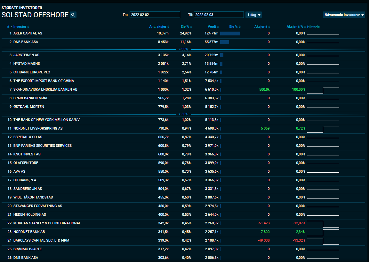Screen dimensions: 369x262
Task: Click the -49 008 share change value
Action: point(264,241)
